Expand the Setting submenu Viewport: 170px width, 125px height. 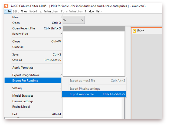33,88
